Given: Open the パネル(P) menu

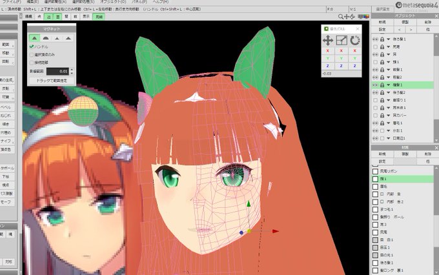Looking at the screenshot, I should pos(139,2).
